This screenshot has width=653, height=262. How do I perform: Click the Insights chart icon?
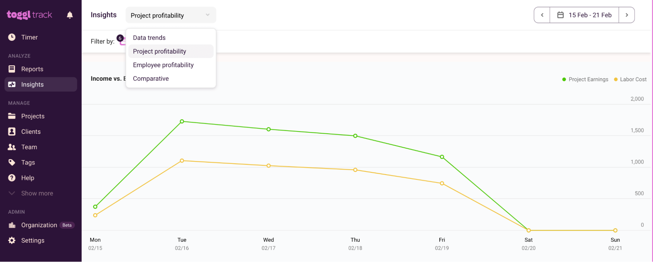(x=12, y=84)
